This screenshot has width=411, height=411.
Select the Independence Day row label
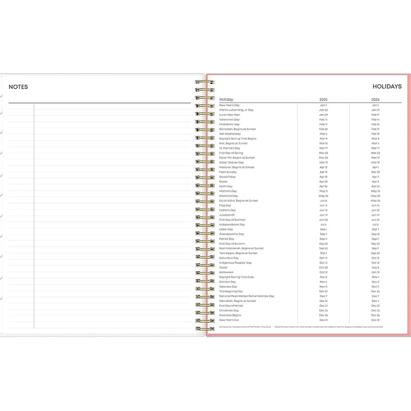click(x=232, y=224)
